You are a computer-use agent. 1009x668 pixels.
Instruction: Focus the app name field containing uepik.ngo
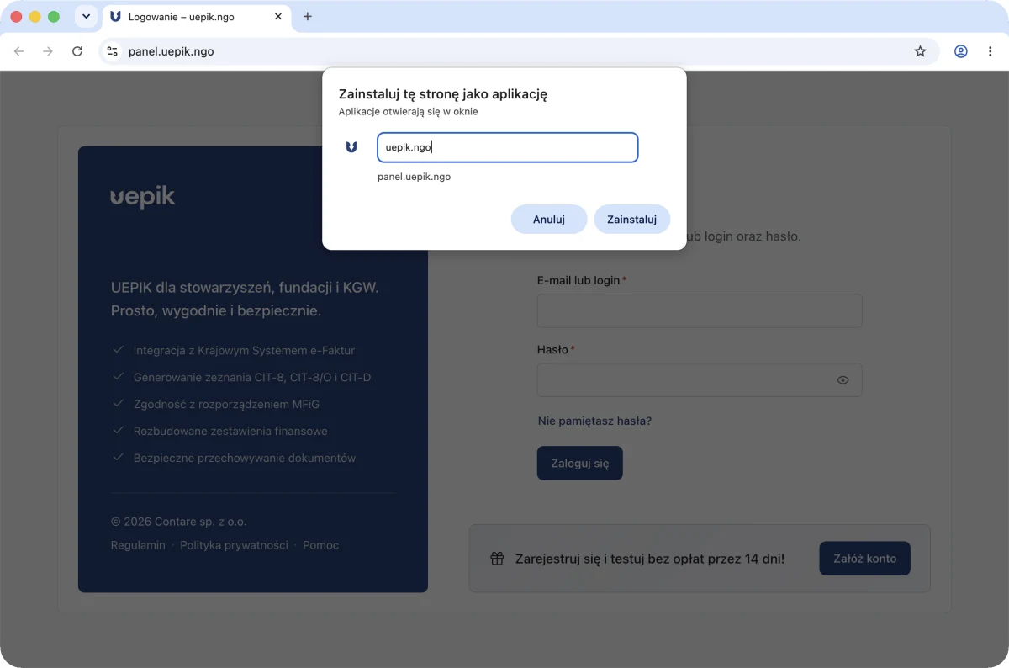pos(508,147)
